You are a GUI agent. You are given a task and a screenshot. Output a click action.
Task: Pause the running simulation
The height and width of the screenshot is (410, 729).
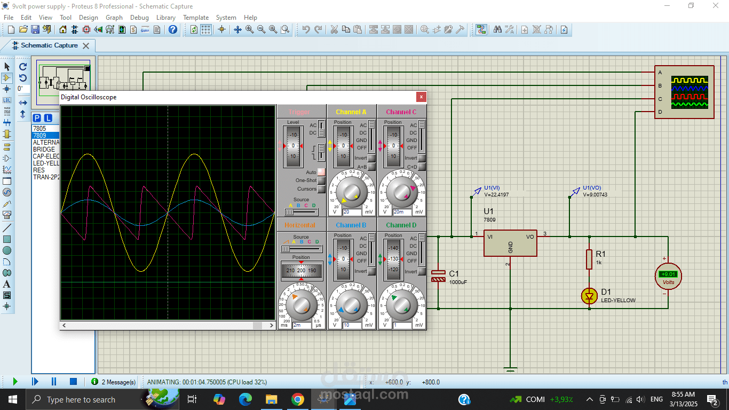point(54,382)
